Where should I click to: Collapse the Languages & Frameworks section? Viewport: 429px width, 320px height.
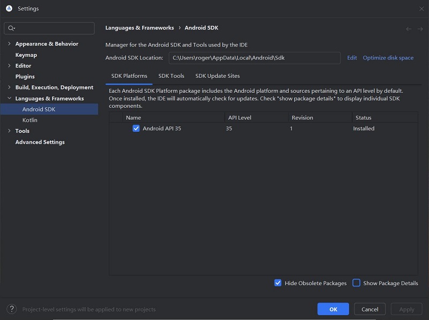pos(10,99)
